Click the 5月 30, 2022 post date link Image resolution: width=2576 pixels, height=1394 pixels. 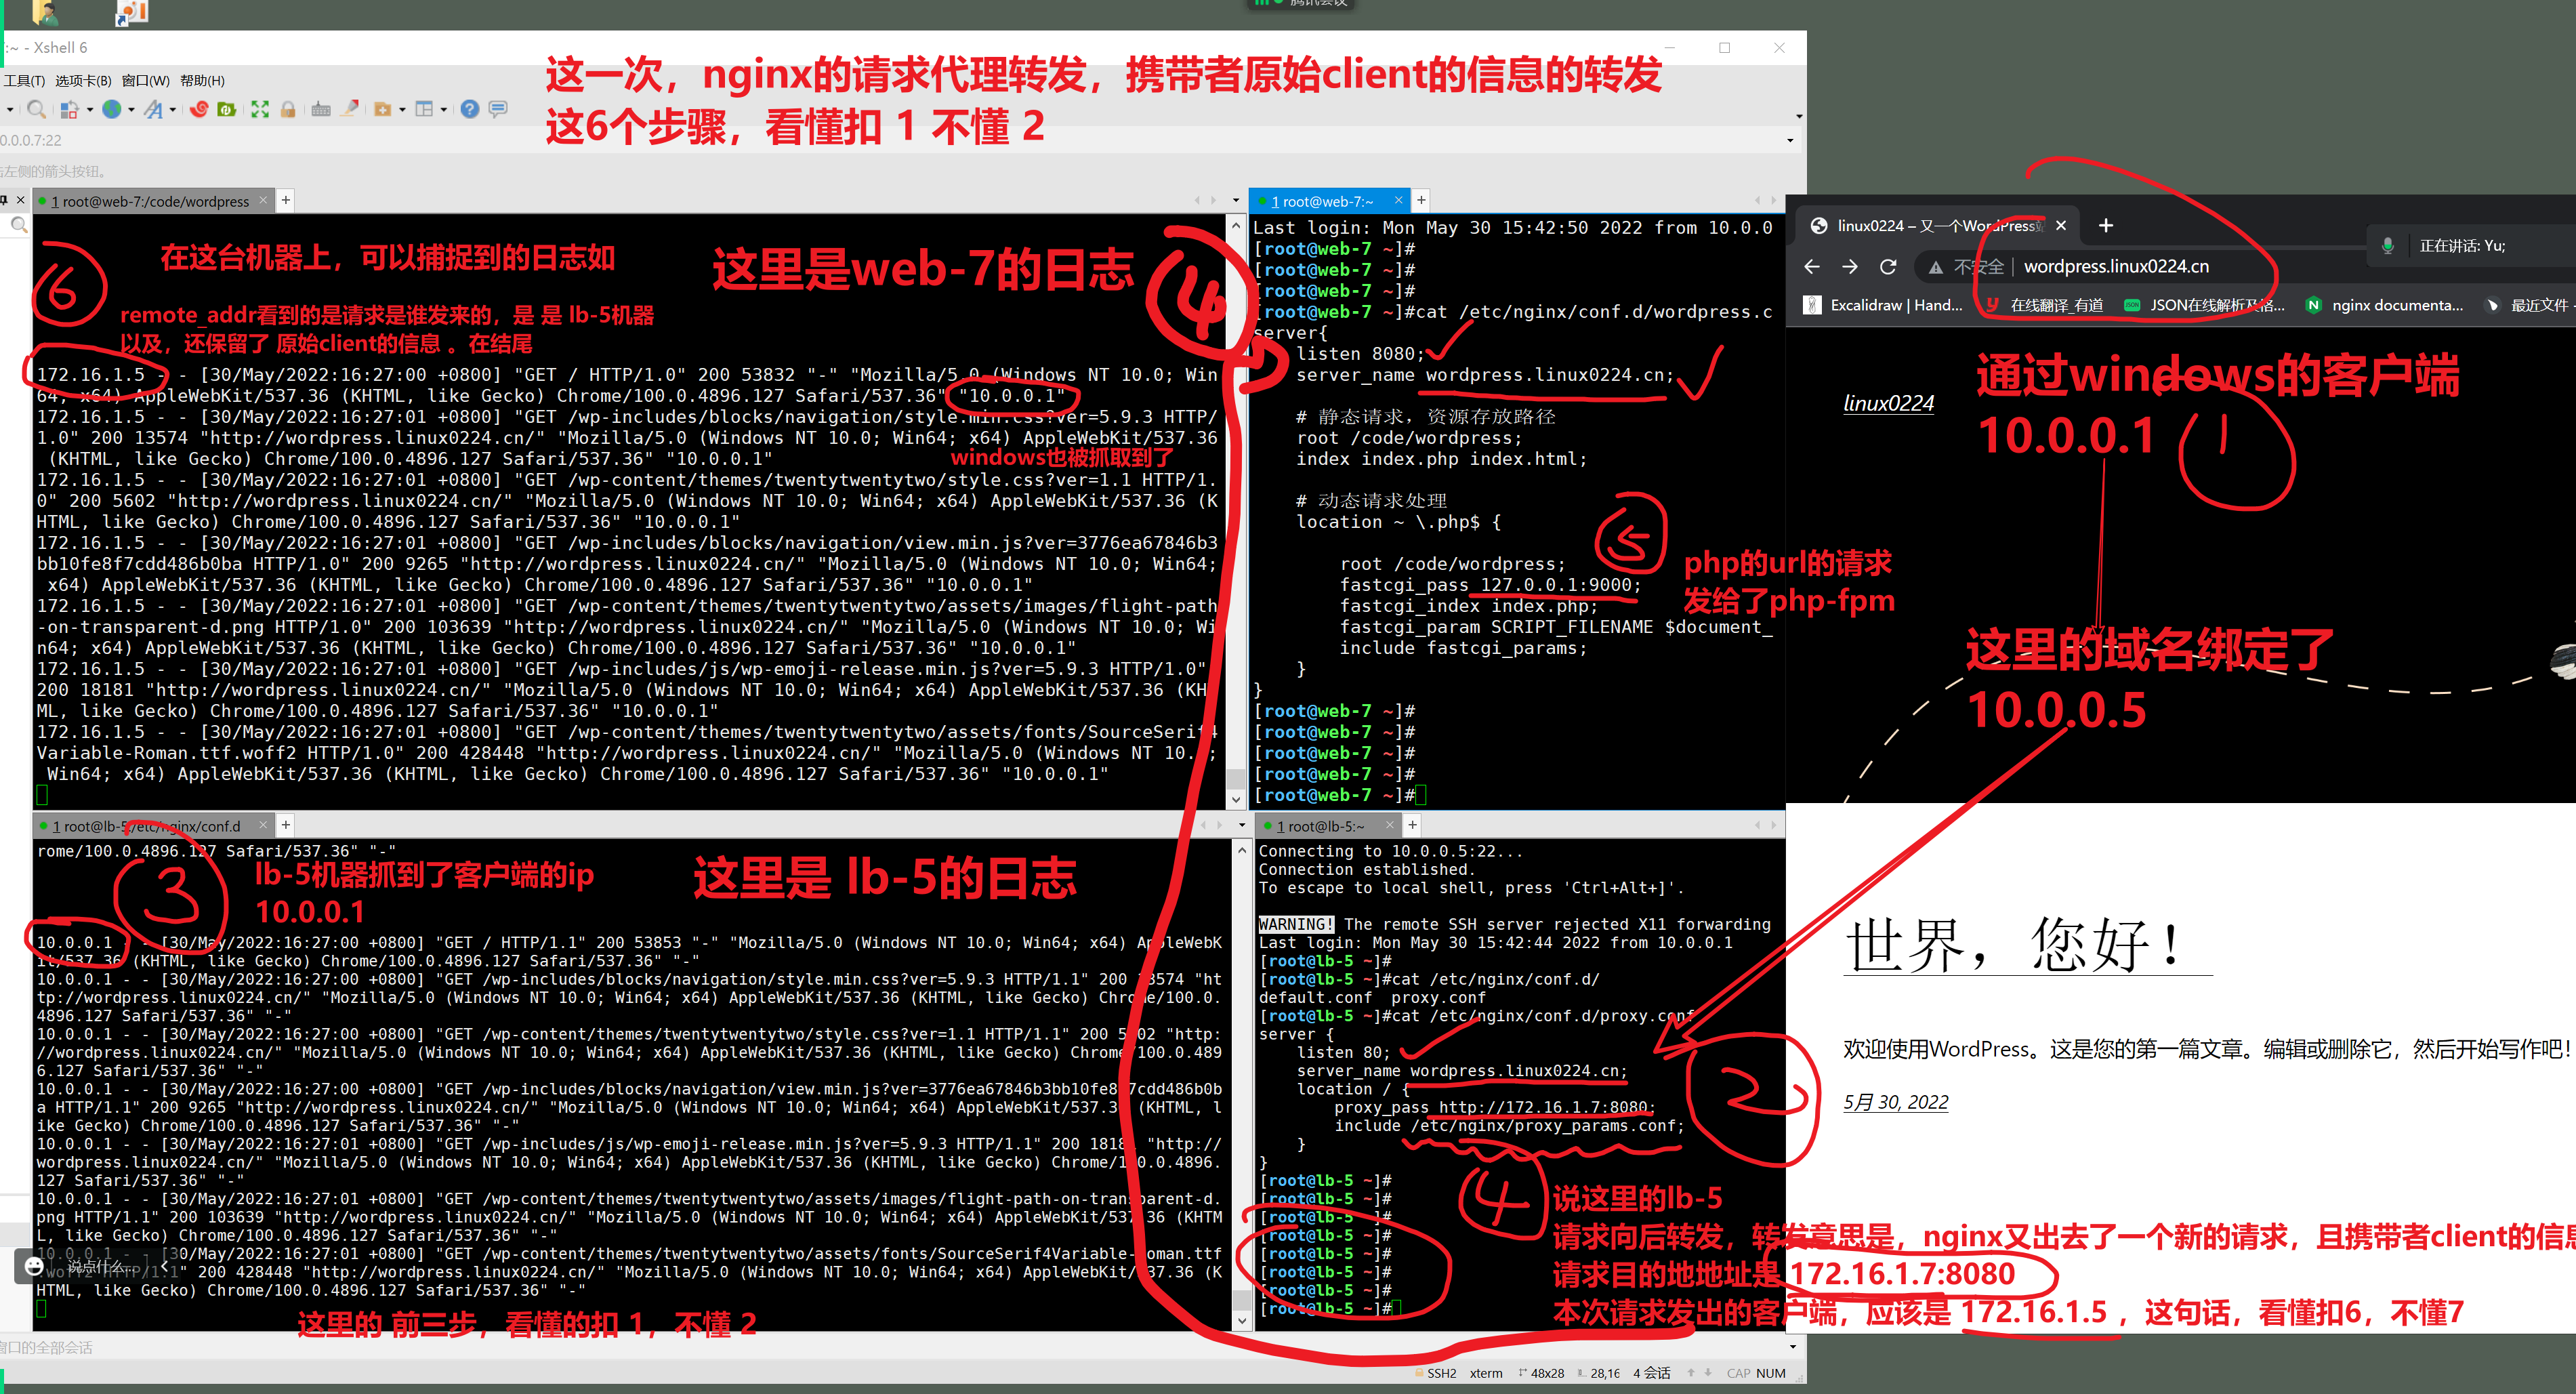tap(1896, 1102)
